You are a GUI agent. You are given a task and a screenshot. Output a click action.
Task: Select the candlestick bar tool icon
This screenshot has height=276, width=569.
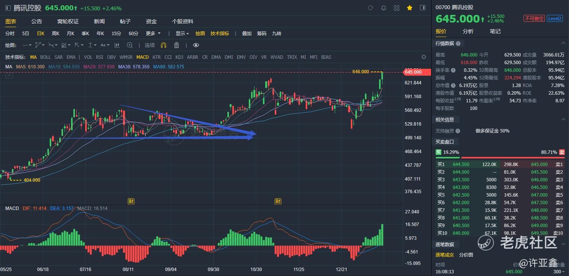point(117,45)
